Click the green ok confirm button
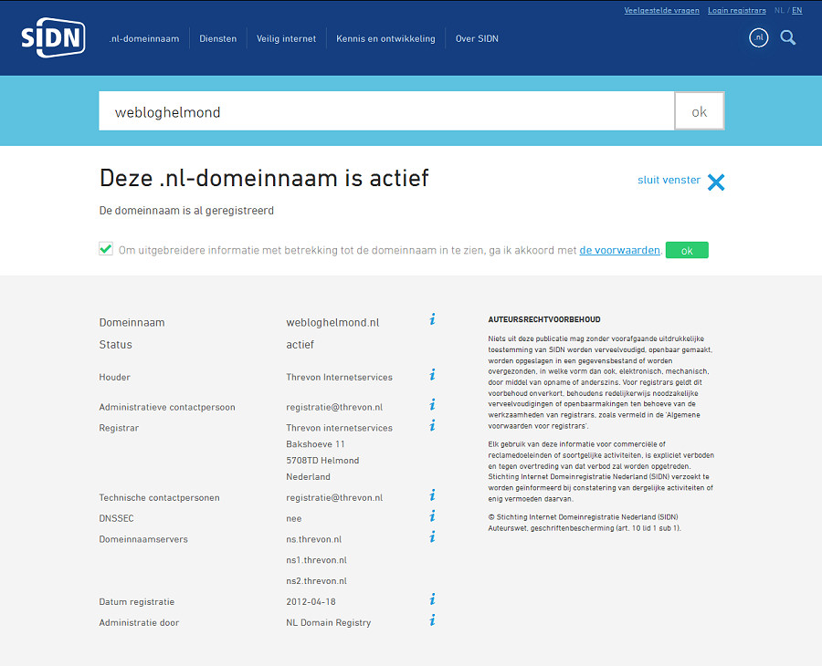 (x=686, y=250)
